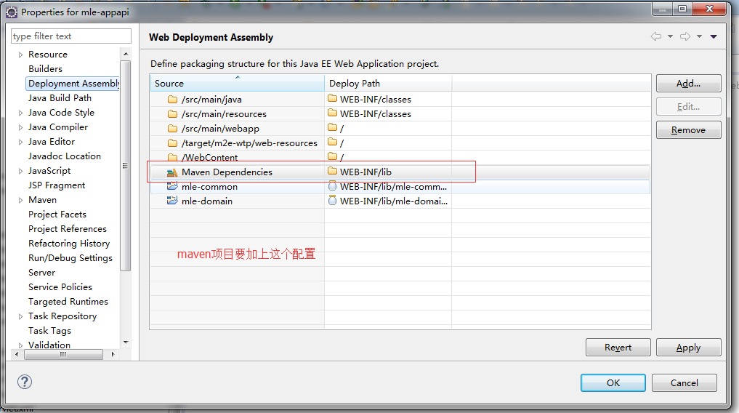Select Deployment Assembly in the tree
The height and width of the screenshot is (413, 739).
[x=73, y=84]
